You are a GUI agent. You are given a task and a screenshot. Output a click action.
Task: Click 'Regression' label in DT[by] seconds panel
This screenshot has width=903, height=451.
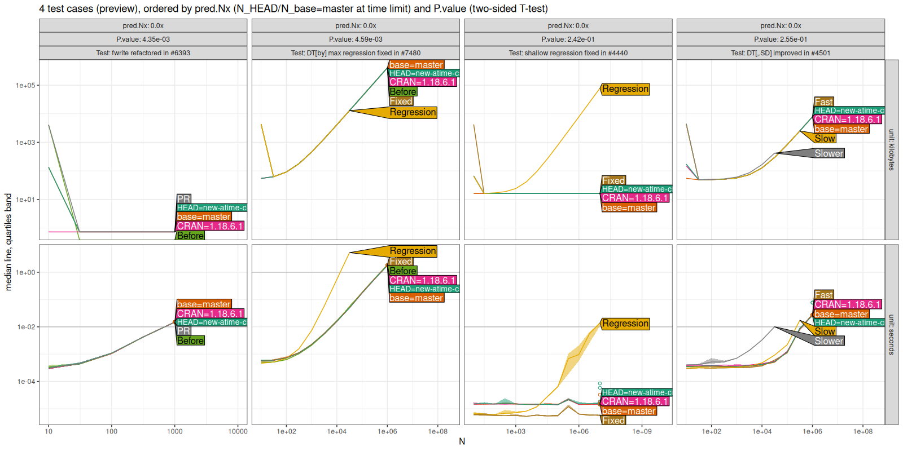pos(413,251)
